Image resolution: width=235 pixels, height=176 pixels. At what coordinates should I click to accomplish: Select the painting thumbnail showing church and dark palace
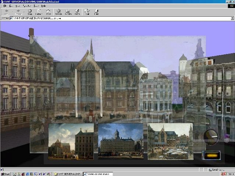tap(71, 142)
